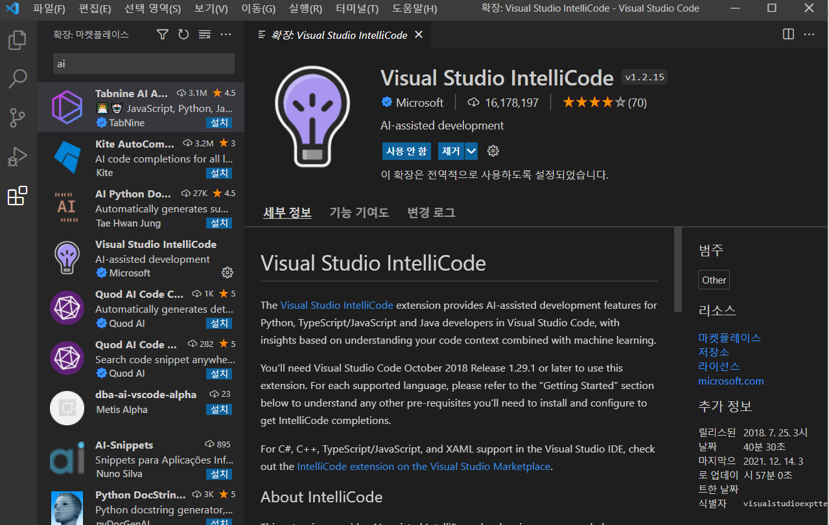
Task: Split the editor to the right
Action: 788,34
